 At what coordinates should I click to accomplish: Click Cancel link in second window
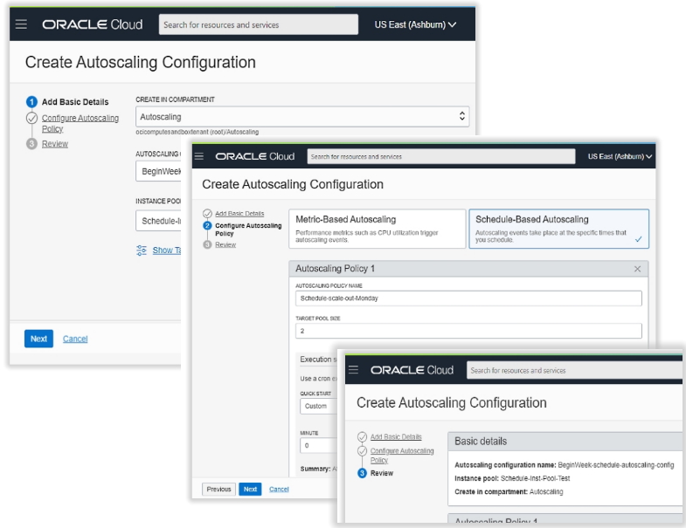[x=279, y=489]
